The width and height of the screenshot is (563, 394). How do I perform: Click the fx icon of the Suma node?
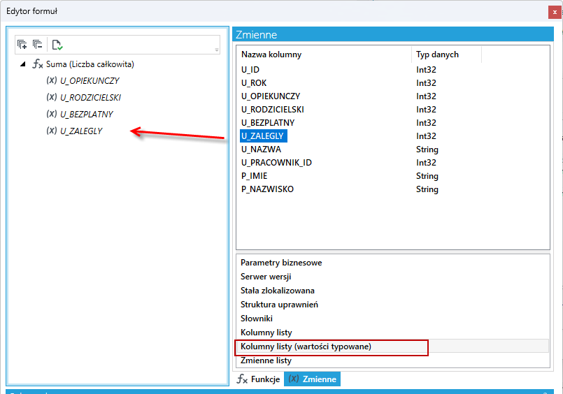pos(38,64)
